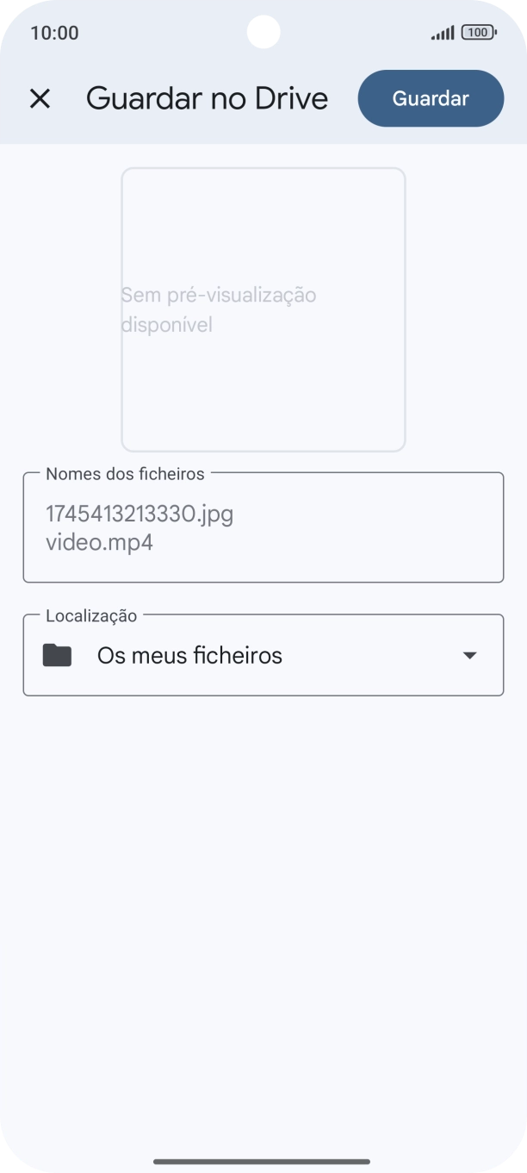The image size is (527, 1173).
Task: Tap the signal strength icon
Action: pyautogui.click(x=443, y=33)
